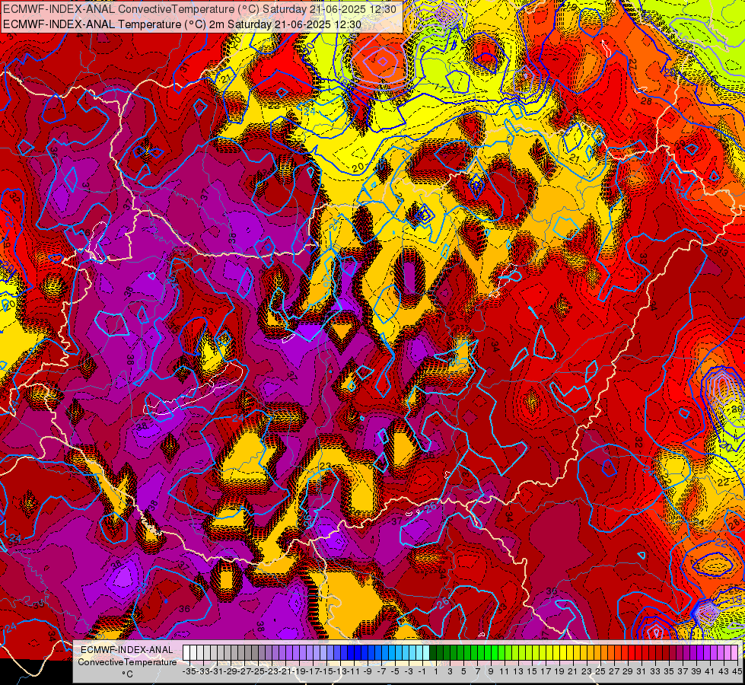The width and height of the screenshot is (745, 685).
Task: Click the '23' value in the legend scale
Action: [x=586, y=672]
